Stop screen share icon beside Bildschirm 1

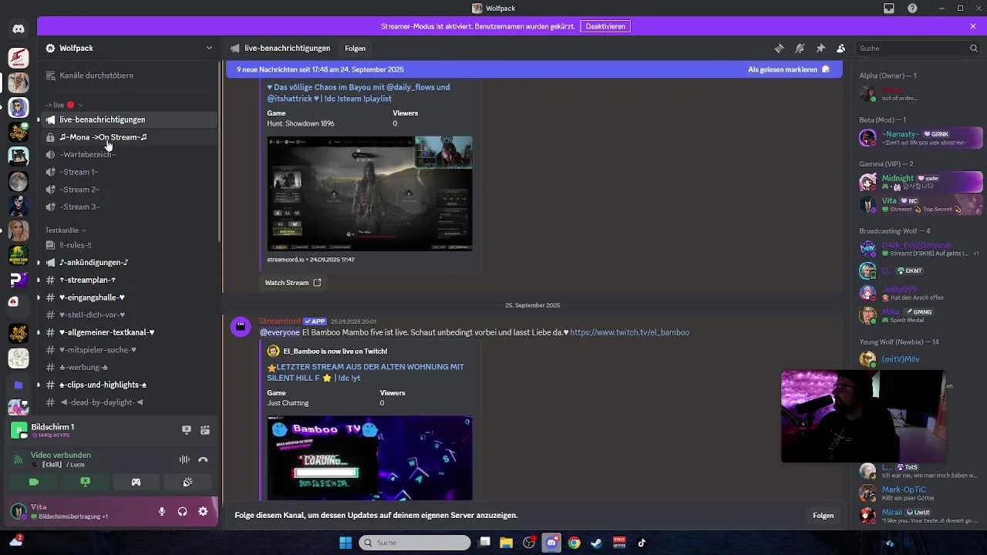tap(186, 430)
